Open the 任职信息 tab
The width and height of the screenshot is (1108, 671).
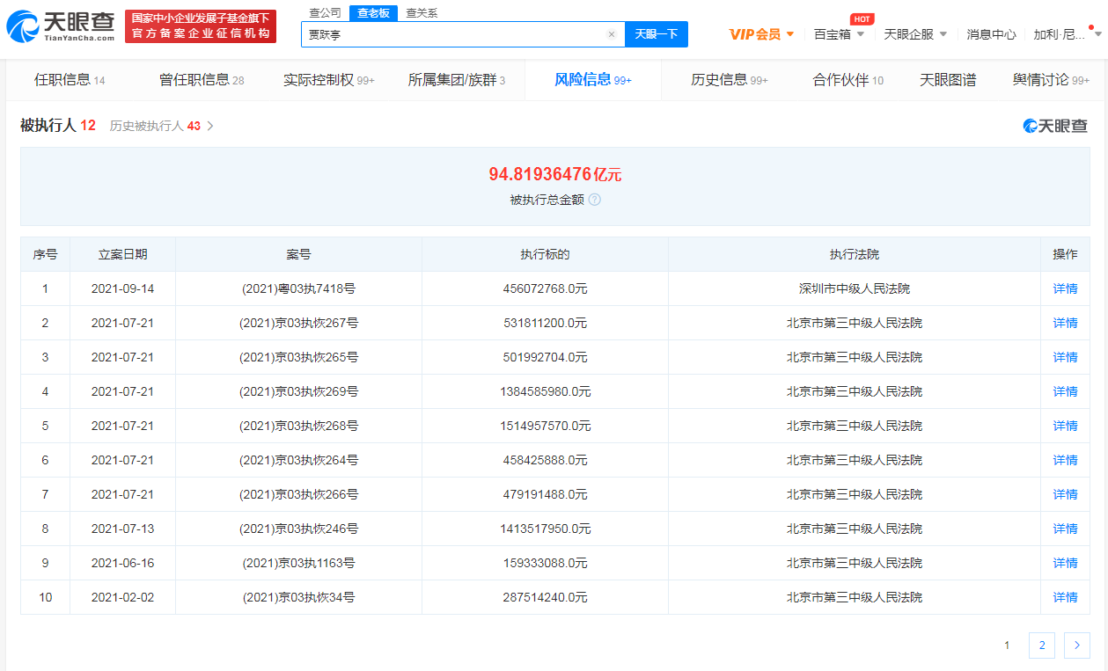69,80
